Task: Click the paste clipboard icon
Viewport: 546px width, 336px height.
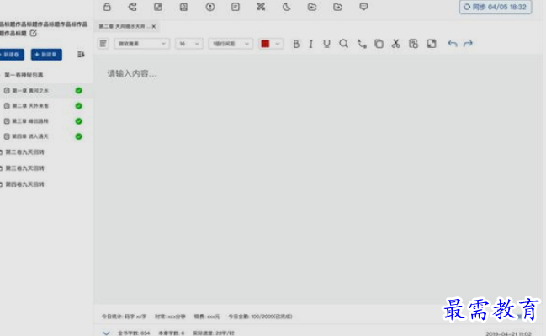Action: click(x=413, y=44)
